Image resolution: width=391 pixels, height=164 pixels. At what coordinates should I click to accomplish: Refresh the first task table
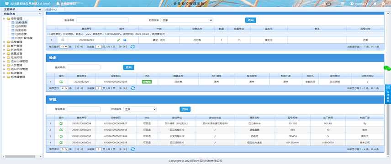[132, 46]
